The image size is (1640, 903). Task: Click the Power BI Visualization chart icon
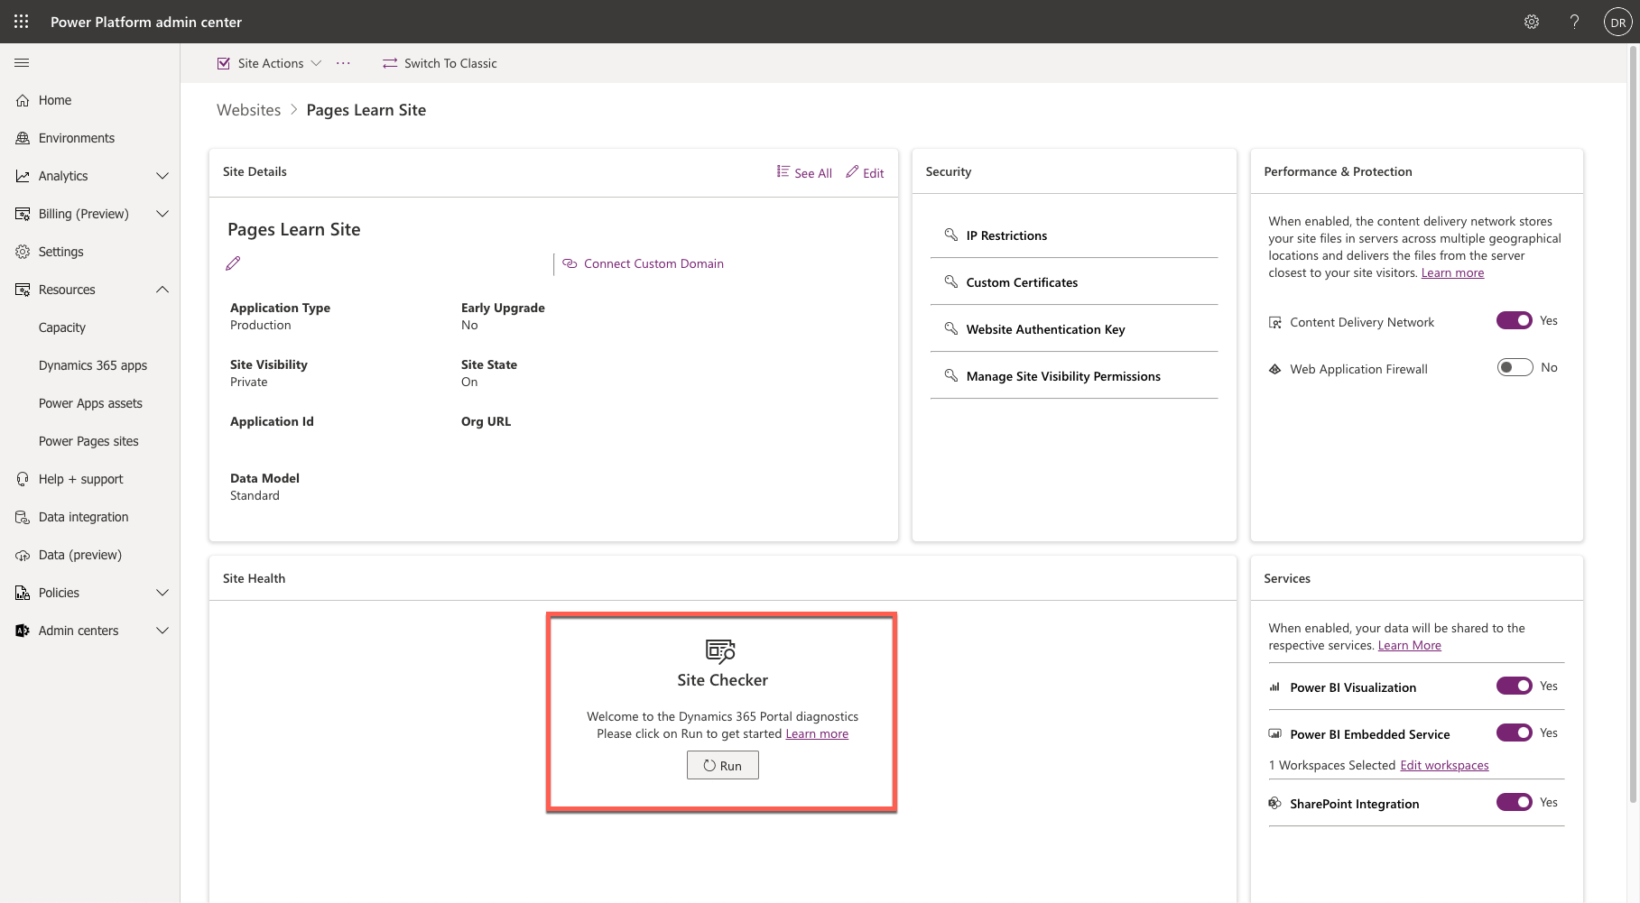1274,687
